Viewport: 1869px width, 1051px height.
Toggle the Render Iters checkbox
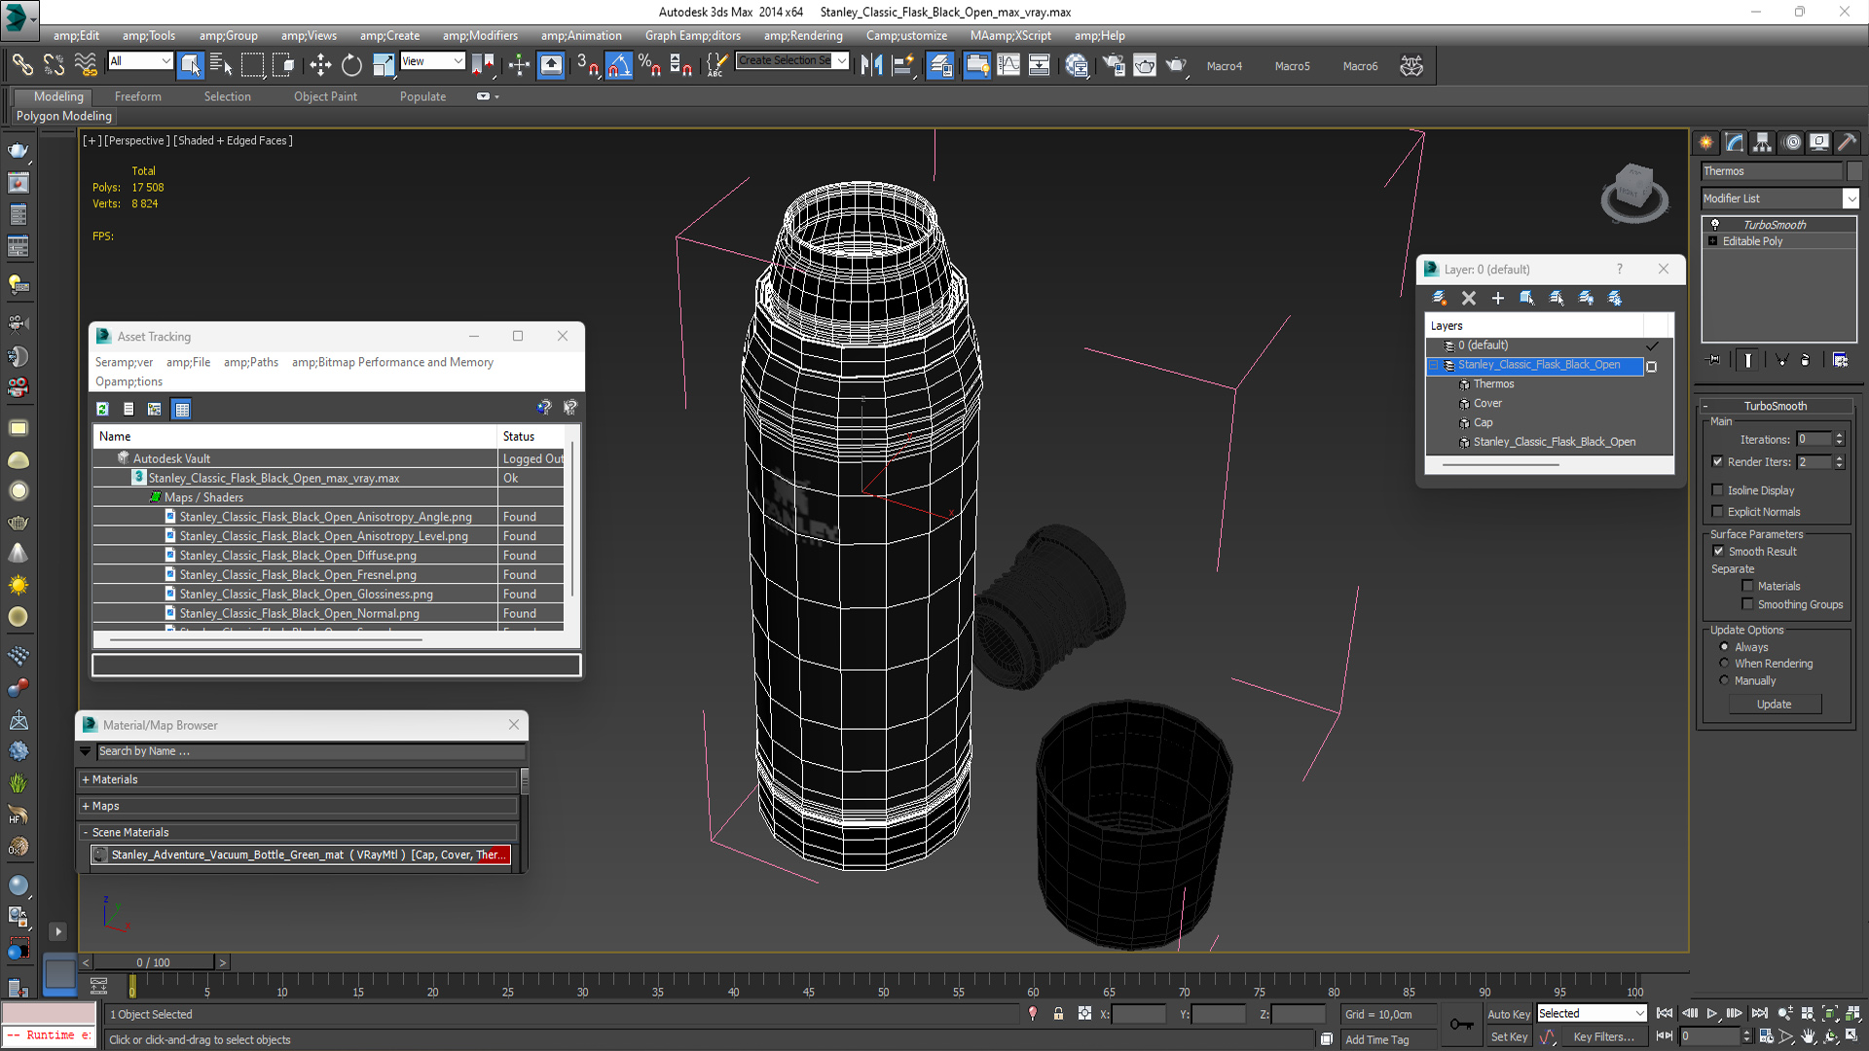click(1717, 462)
